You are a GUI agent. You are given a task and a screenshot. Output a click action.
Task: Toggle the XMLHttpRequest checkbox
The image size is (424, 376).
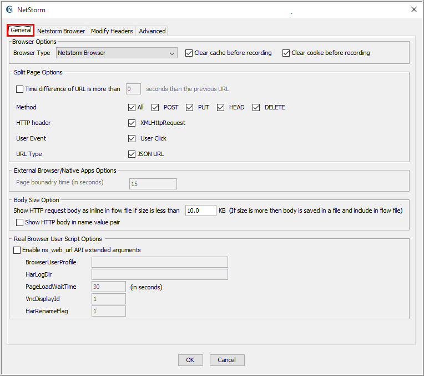(x=132, y=123)
